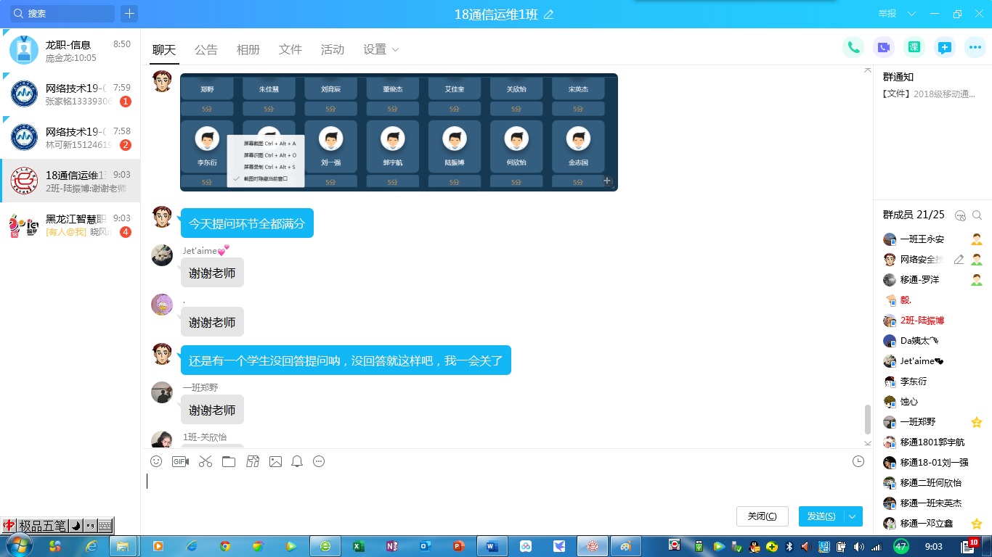992x557 pixels.
Task: Edit the group name with pencil icon
Action: (x=549, y=15)
